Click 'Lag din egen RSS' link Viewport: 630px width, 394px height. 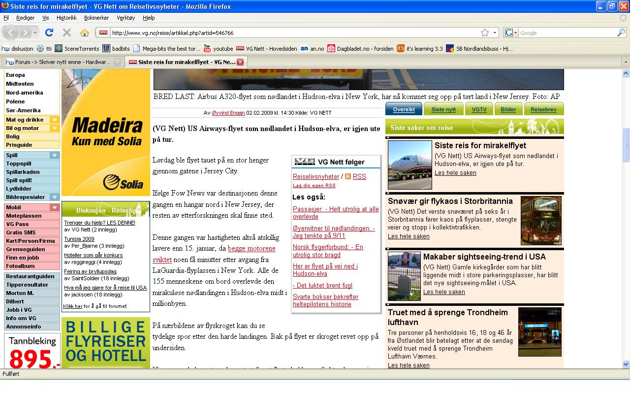point(314,186)
